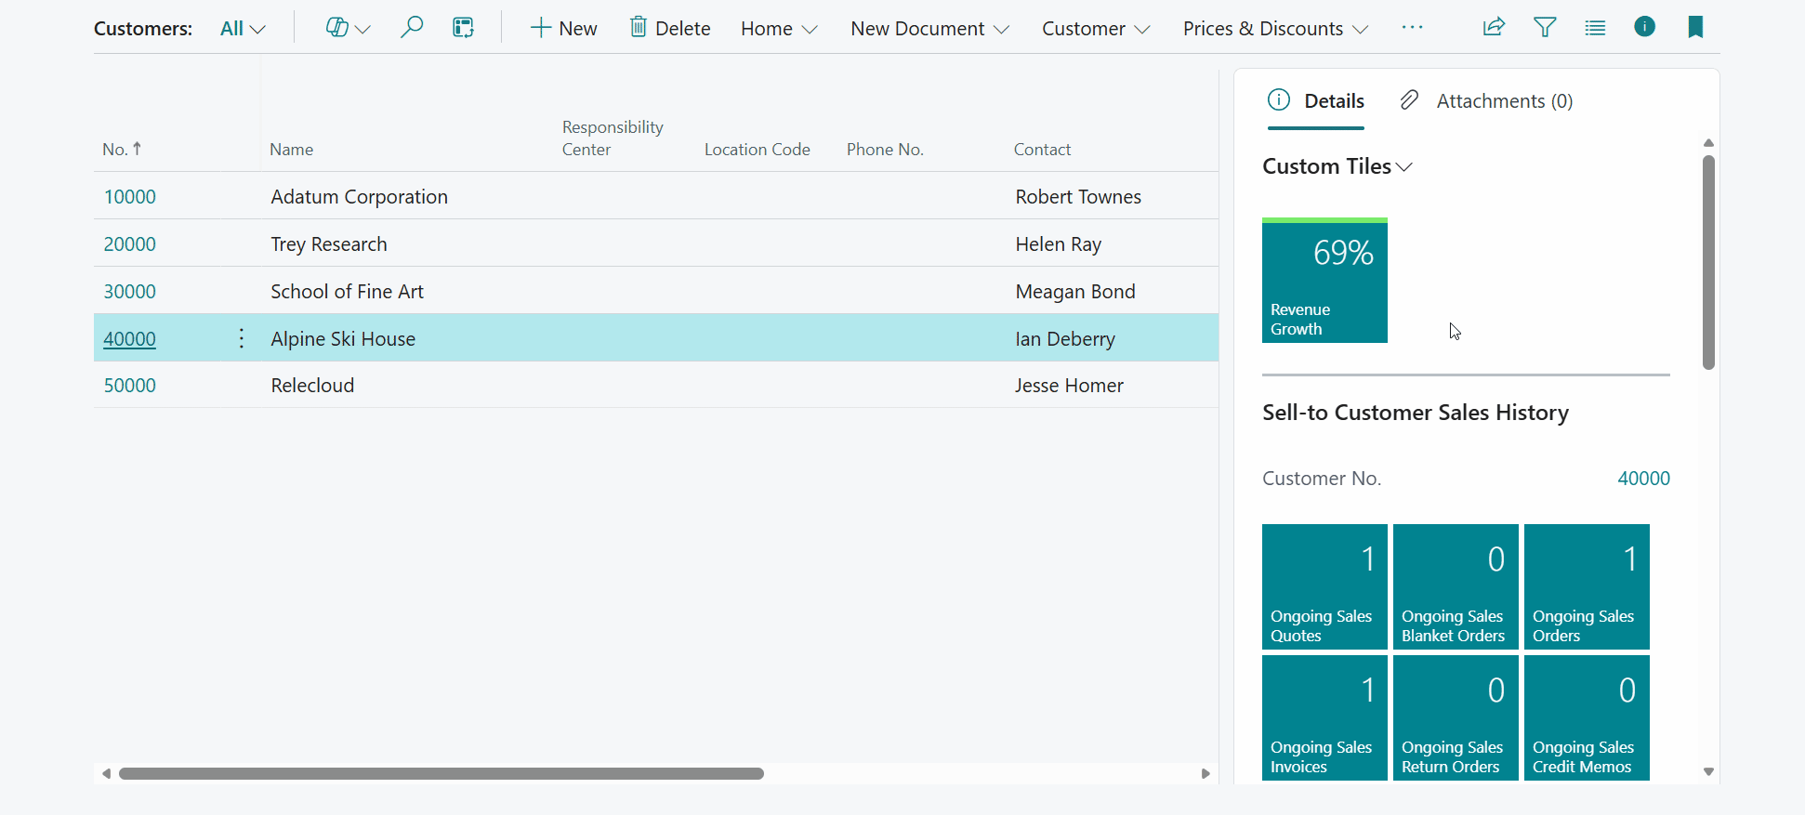Toggle list view layout icon
1805x815 pixels.
tap(1595, 28)
